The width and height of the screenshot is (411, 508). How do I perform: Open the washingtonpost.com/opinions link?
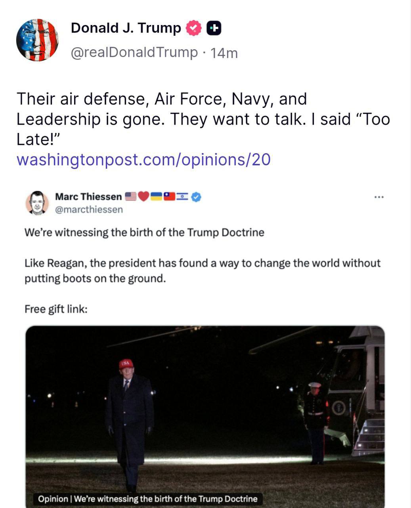144,159
